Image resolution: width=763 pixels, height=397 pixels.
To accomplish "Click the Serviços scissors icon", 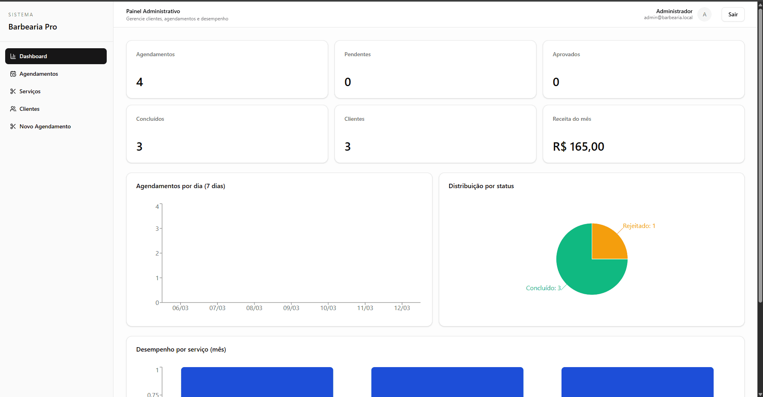I will click(13, 91).
